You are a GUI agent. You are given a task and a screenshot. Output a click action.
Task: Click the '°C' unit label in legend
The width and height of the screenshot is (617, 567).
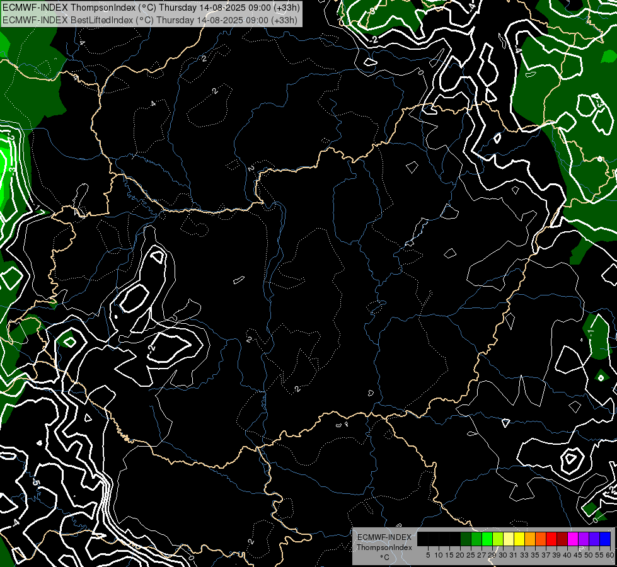click(384, 558)
